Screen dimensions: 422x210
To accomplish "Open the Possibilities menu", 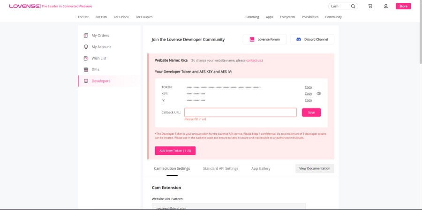I will [x=310, y=17].
